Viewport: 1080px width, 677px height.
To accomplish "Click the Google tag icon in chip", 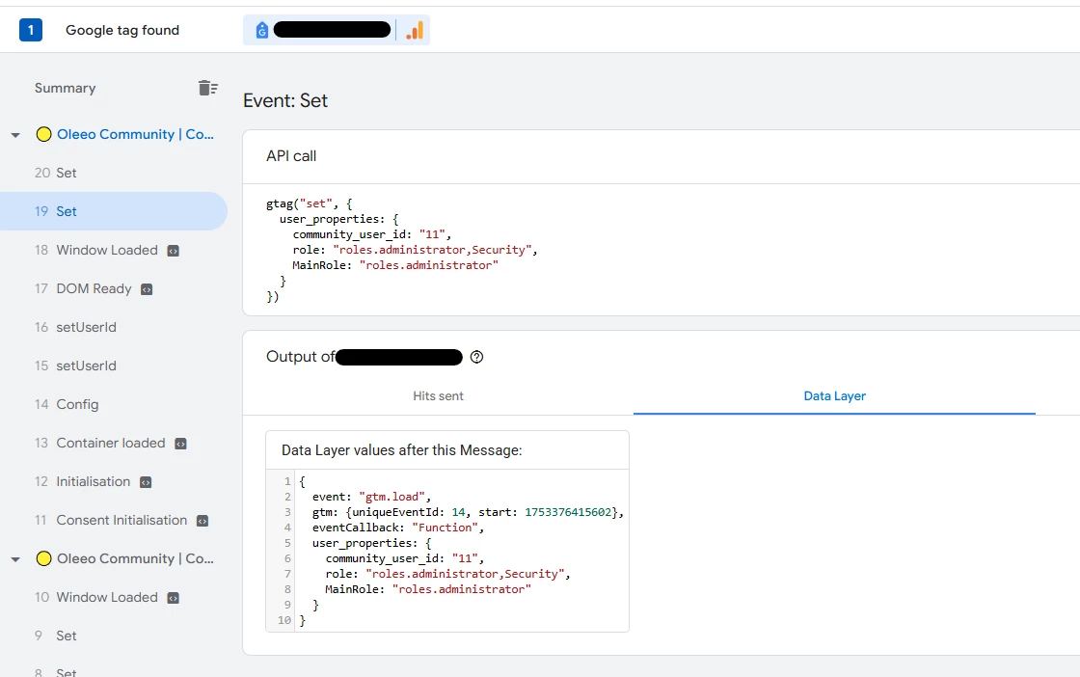I will (261, 30).
